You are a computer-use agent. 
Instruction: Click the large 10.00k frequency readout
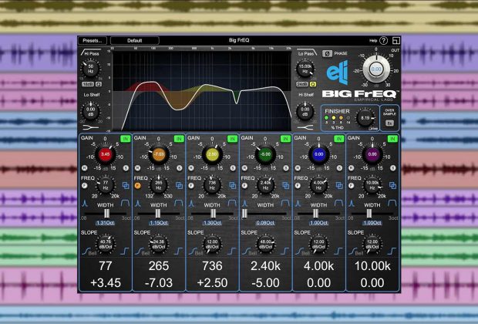(372, 266)
